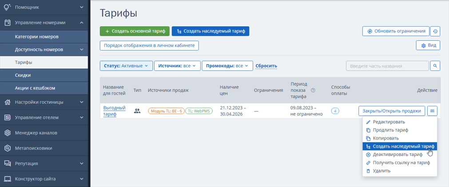The width and height of the screenshot is (449, 187).
Task: Open the Источник: все filter dropdown
Action: click(177, 66)
